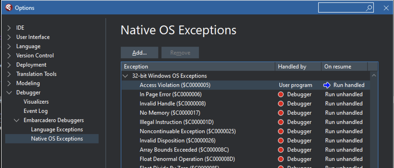Click the blue arrow icon on Access Violation row
The height and width of the screenshot is (168, 394).
coord(327,85)
